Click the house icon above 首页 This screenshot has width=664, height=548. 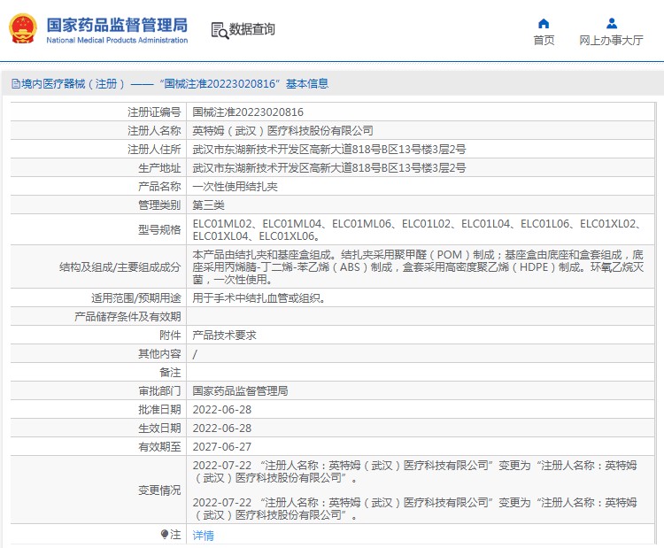coord(544,23)
